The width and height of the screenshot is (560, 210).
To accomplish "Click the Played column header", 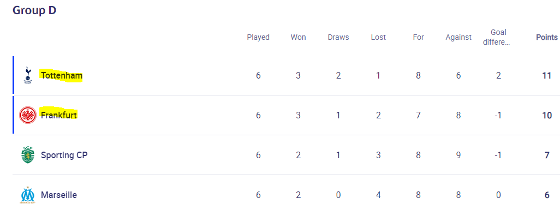I will click(x=258, y=37).
